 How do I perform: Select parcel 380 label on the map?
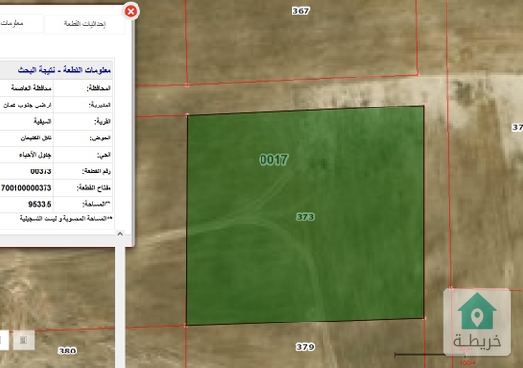pyautogui.click(x=67, y=351)
